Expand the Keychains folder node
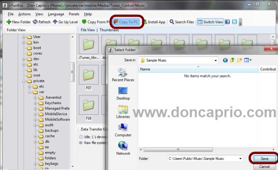This screenshot has width=278, height=170. coord(35,103)
